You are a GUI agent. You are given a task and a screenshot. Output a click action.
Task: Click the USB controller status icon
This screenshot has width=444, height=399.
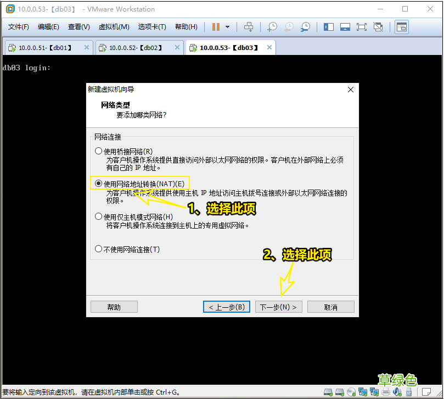click(x=409, y=392)
